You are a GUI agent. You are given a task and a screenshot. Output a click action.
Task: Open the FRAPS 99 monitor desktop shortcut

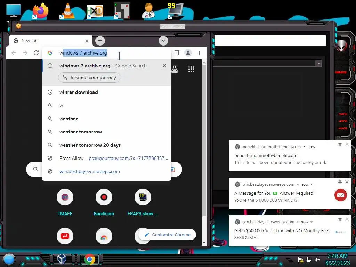175,10
